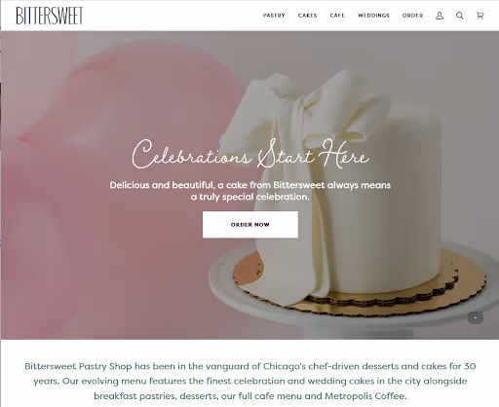This screenshot has width=499, height=407.
Task: Open the account login icon
Action: (440, 16)
